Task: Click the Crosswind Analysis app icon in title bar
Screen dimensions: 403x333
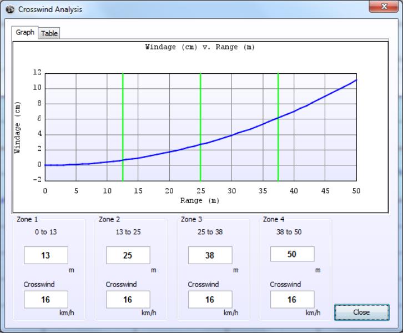Action: [x=10, y=9]
